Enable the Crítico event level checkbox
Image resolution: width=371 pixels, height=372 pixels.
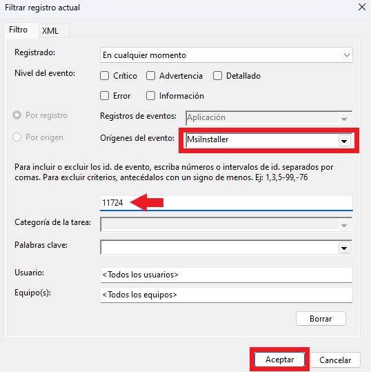coord(105,76)
